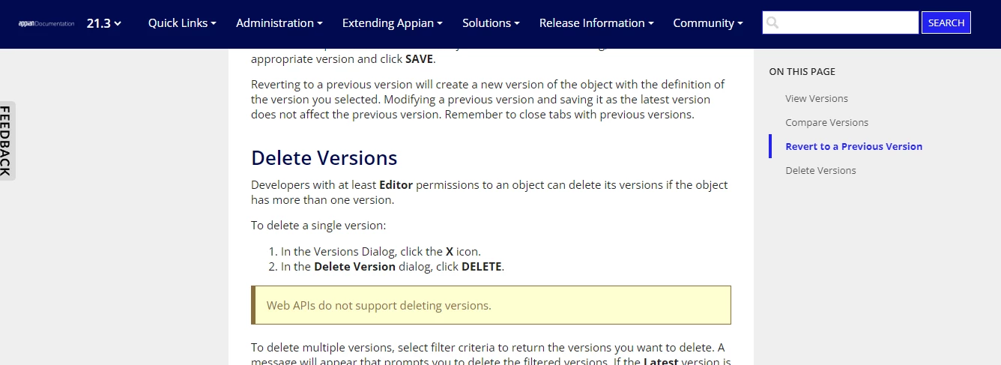Viewport: 1001px width, 365px height.
Task: Open the Community menu
Action: (708, 23)
